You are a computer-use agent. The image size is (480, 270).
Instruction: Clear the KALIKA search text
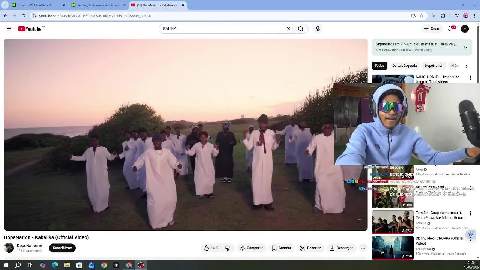coord(289,29)
